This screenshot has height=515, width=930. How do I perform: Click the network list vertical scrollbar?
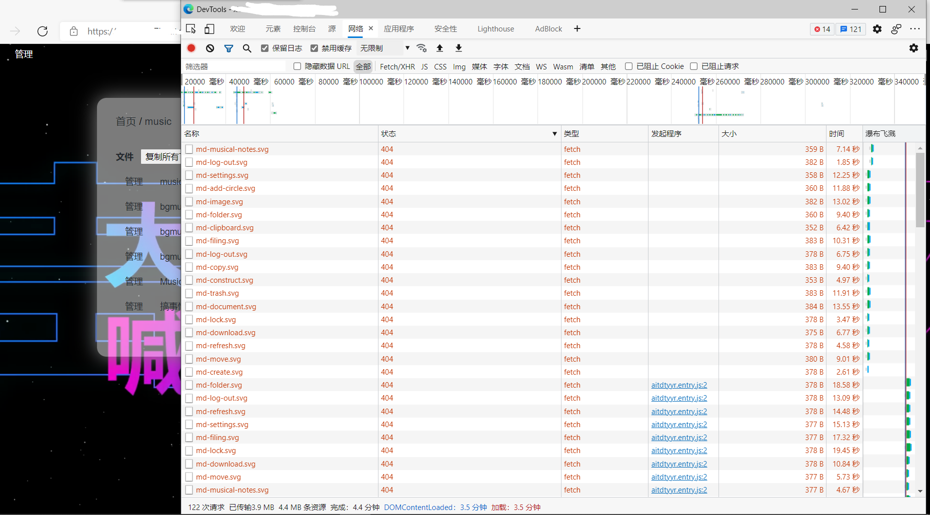tap(920, 190)
